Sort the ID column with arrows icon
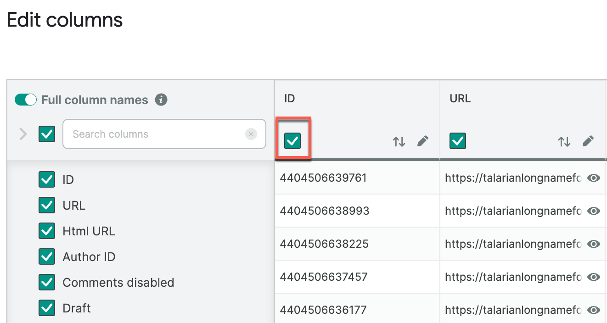607x323 pixels. (x=399, y=142)
